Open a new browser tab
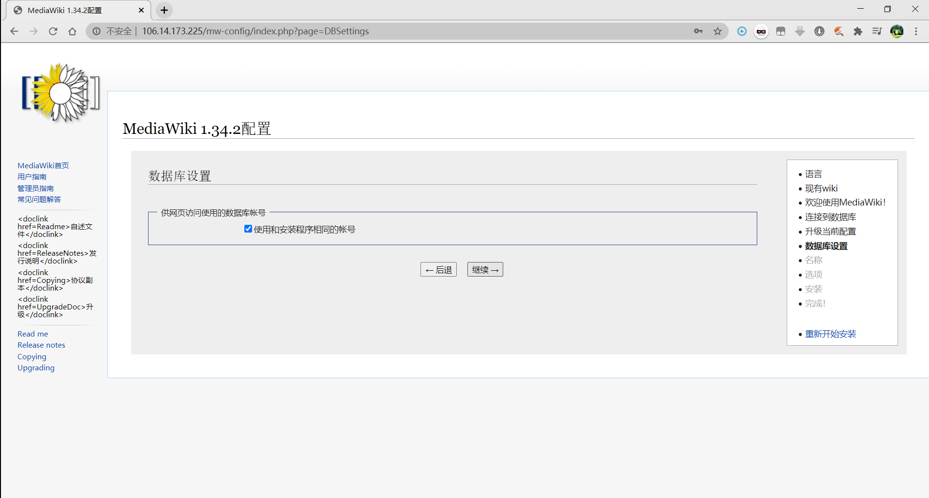 pyautogui.click(x=165, y=10)
